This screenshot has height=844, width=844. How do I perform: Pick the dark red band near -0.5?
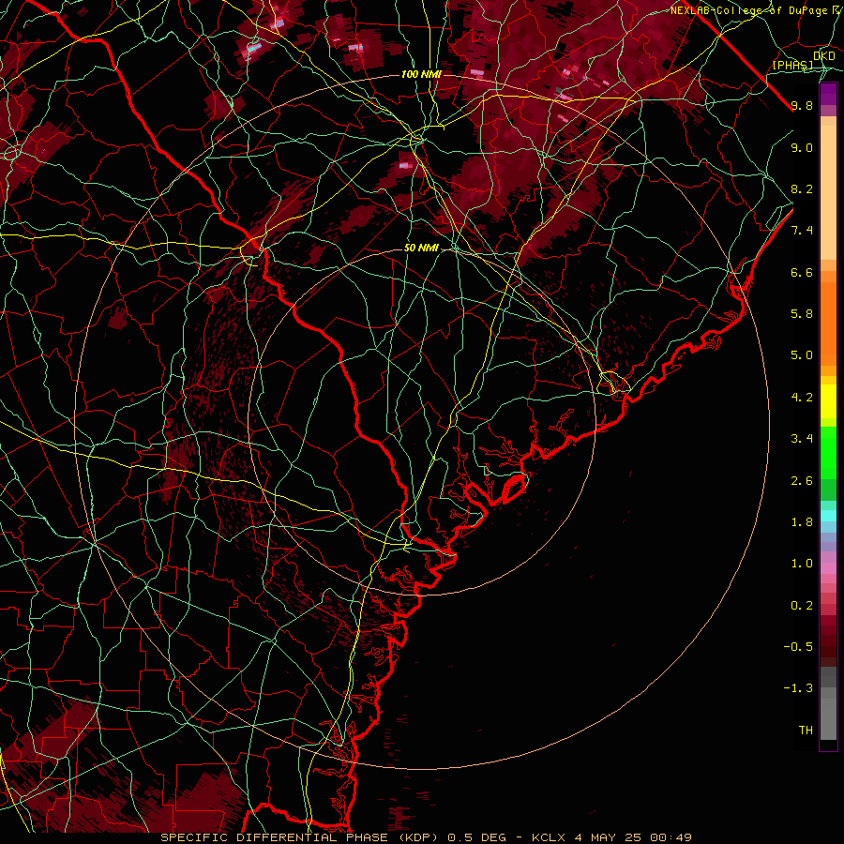[x=828, y=641]
